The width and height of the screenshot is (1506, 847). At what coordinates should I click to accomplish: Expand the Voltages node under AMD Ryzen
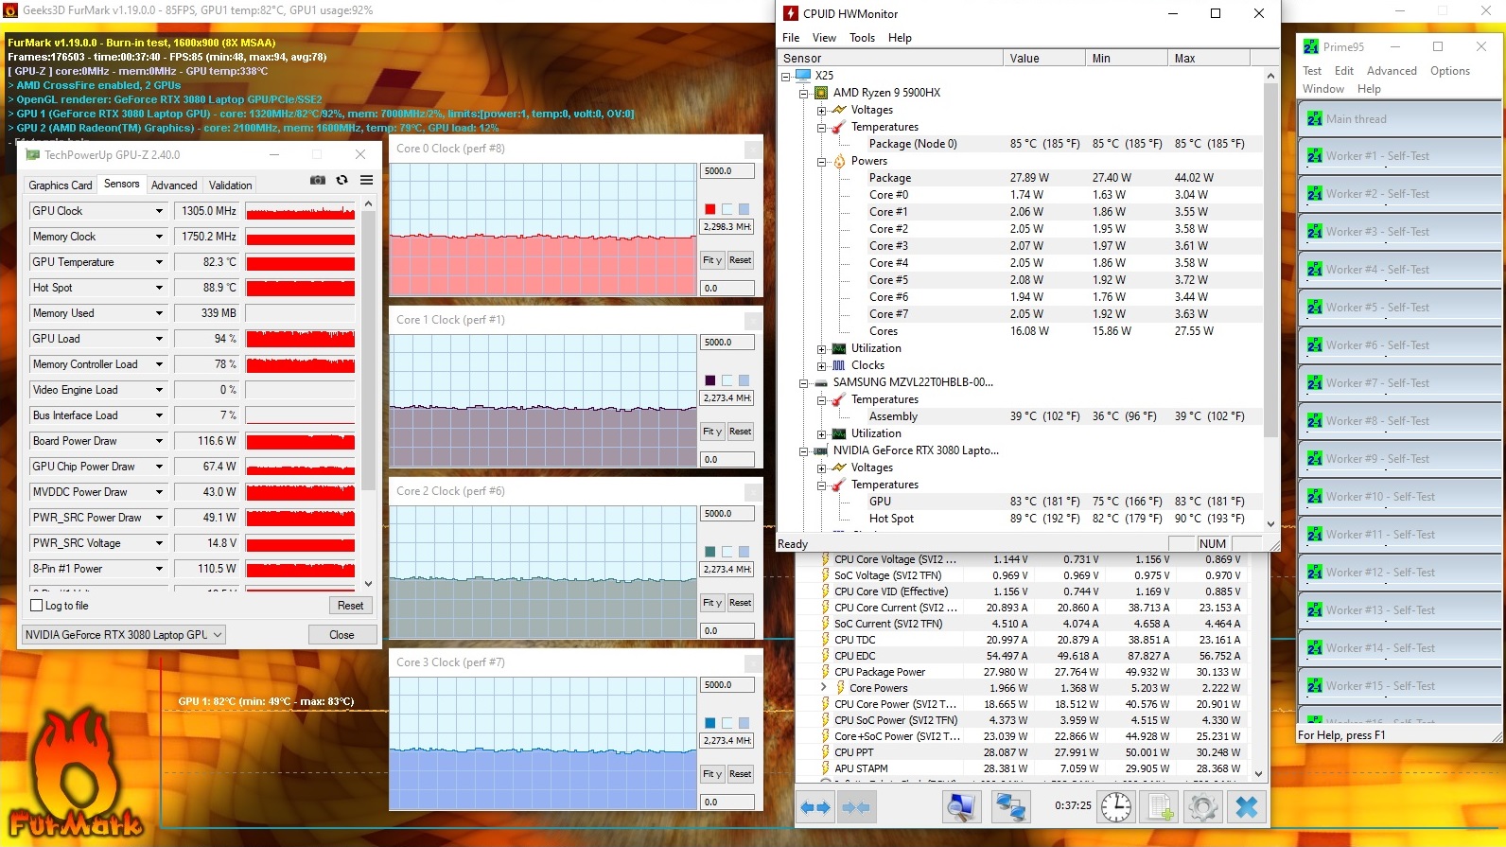click(x=822, y=110)
